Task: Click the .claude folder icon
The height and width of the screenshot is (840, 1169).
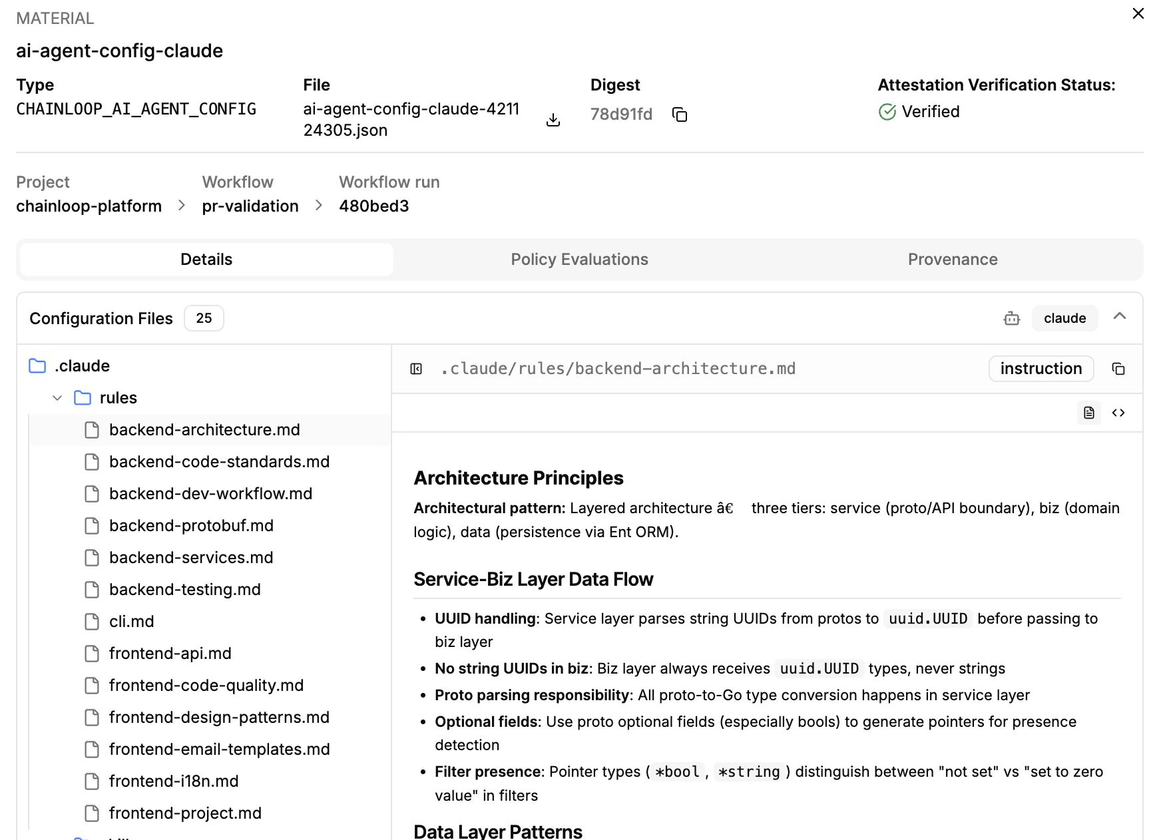Action: pyautogui.click(x=37, y=365)
